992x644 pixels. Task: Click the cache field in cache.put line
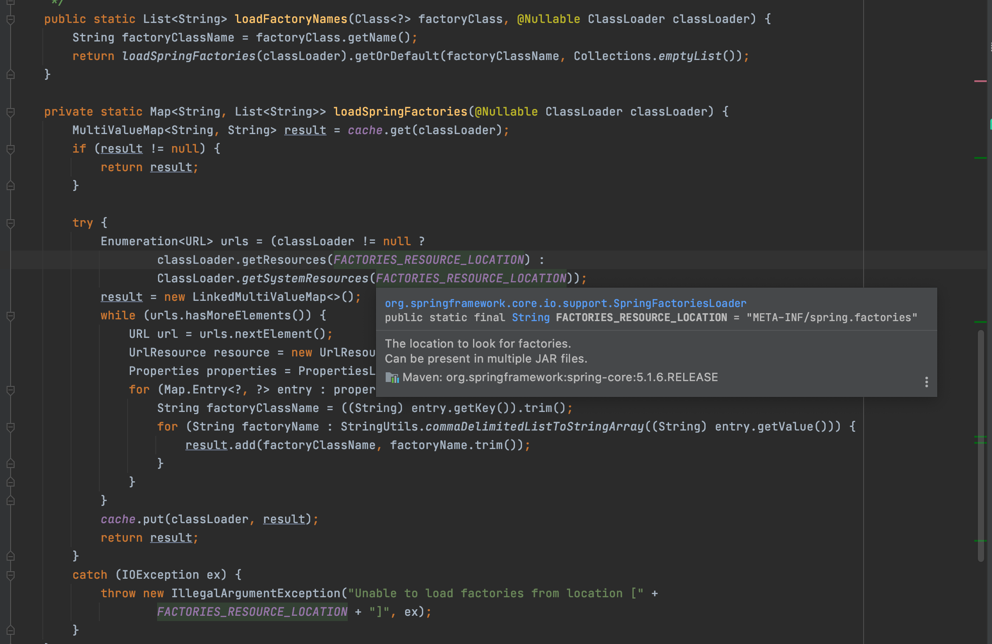[118, 520]
